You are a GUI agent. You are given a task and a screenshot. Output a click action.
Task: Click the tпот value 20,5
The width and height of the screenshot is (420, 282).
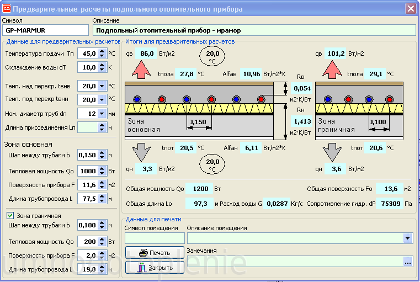click(x=185, y=148)
